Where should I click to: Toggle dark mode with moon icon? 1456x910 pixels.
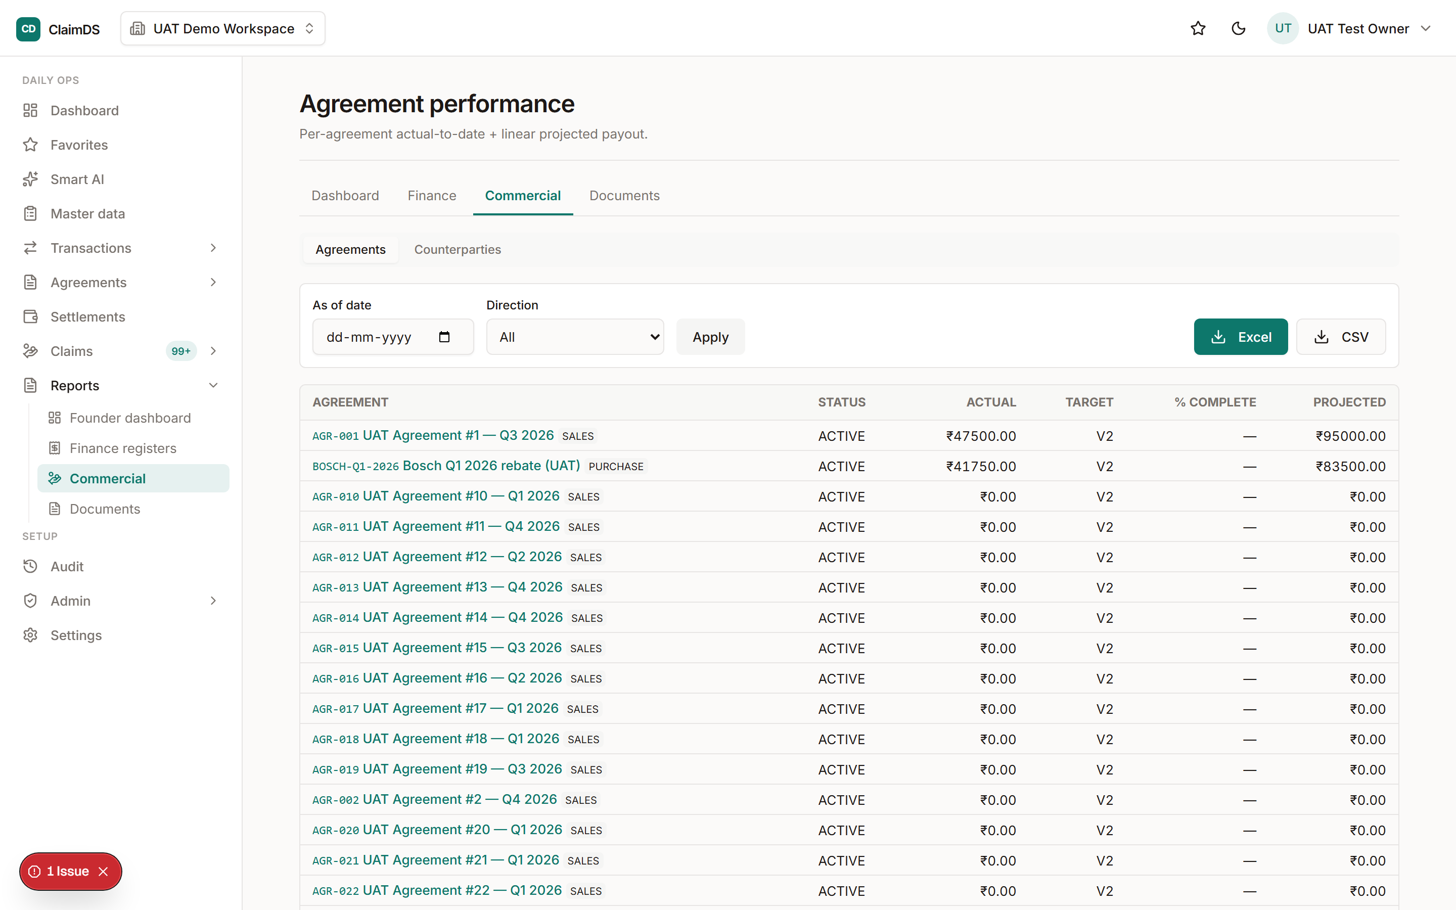click(x=1238, y=29)
